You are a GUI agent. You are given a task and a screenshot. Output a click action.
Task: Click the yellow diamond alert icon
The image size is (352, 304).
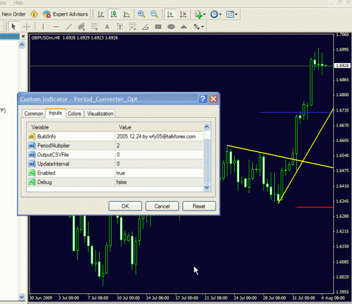click(34, 14)
